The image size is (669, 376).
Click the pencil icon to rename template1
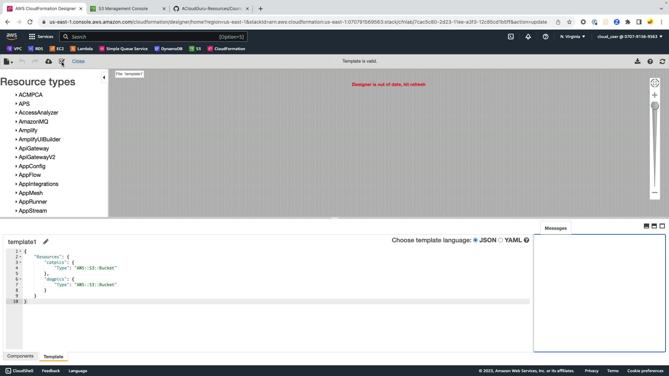click(46, 242)
